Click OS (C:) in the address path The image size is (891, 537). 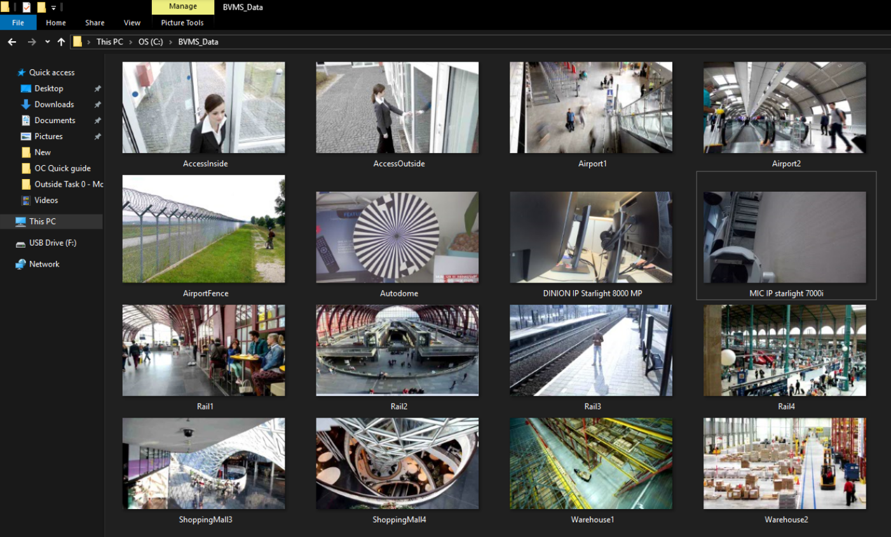click(151, 42)
